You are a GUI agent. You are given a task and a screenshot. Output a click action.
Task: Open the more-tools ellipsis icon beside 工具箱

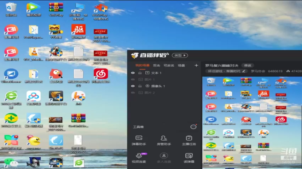[x=193, y=127]
